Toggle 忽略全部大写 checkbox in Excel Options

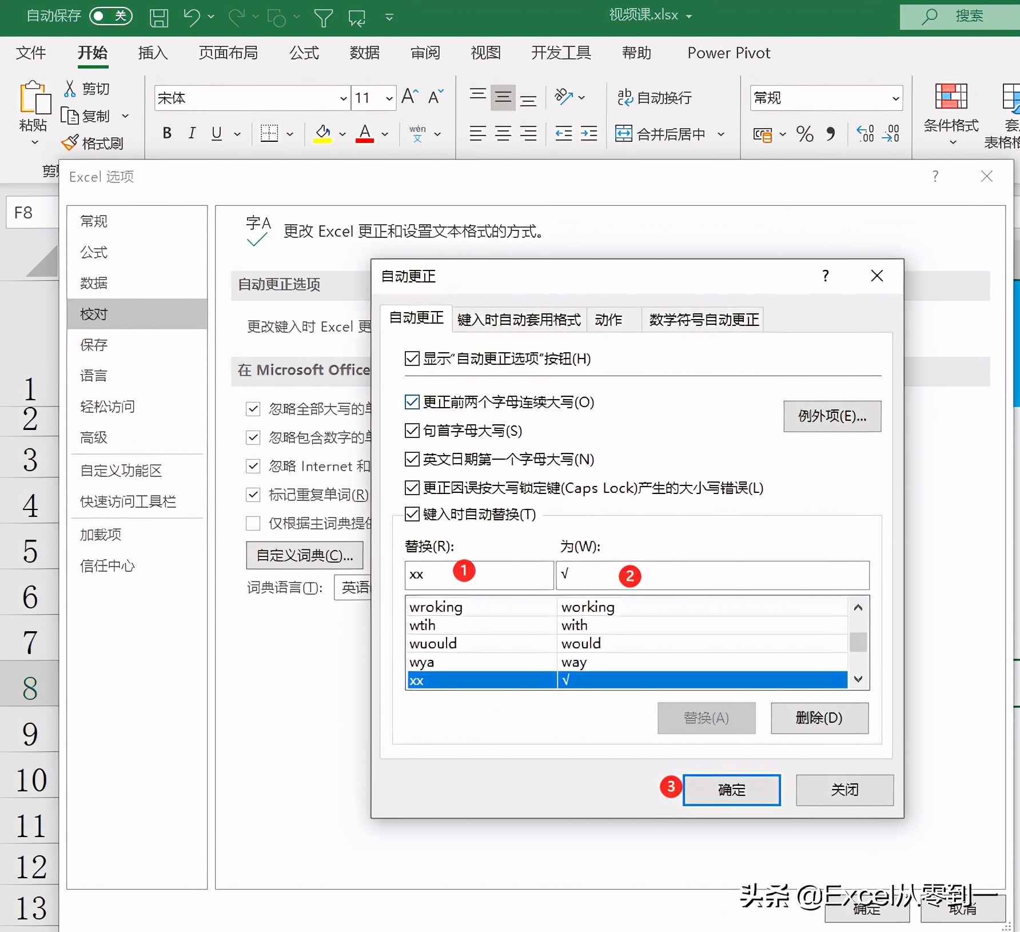click(253, 409)
